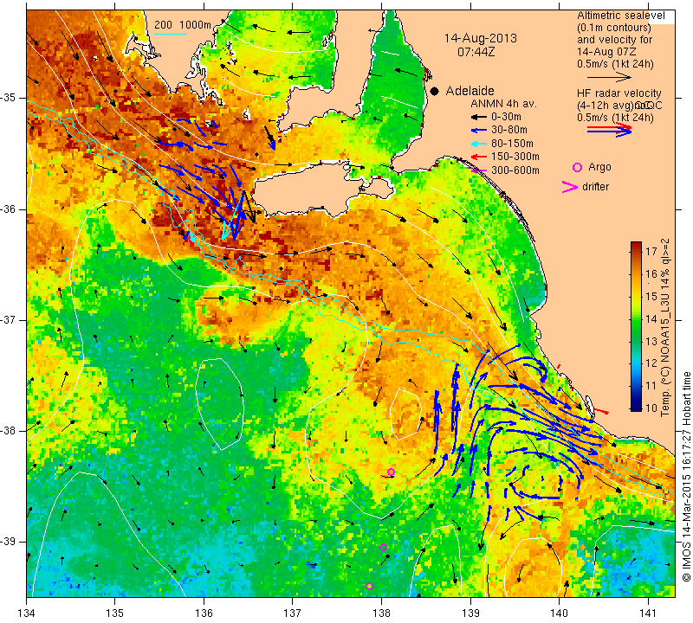The height and width of the screenshot is (623, 693).
Task: Click the Argo float marker near 38.4S 138.1E
Action: coord(391,472)
